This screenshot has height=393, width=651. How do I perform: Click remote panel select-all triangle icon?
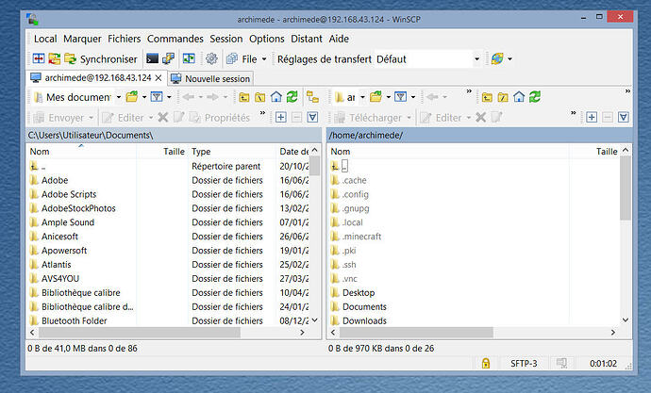click(x=624, y=117)
